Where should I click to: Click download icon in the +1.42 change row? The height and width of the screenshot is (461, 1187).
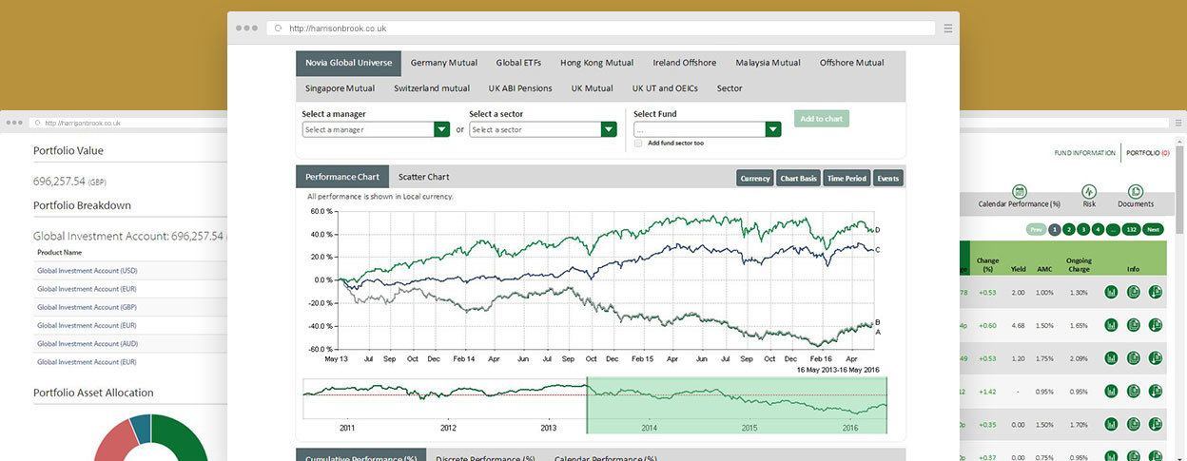pos(1156,392)
